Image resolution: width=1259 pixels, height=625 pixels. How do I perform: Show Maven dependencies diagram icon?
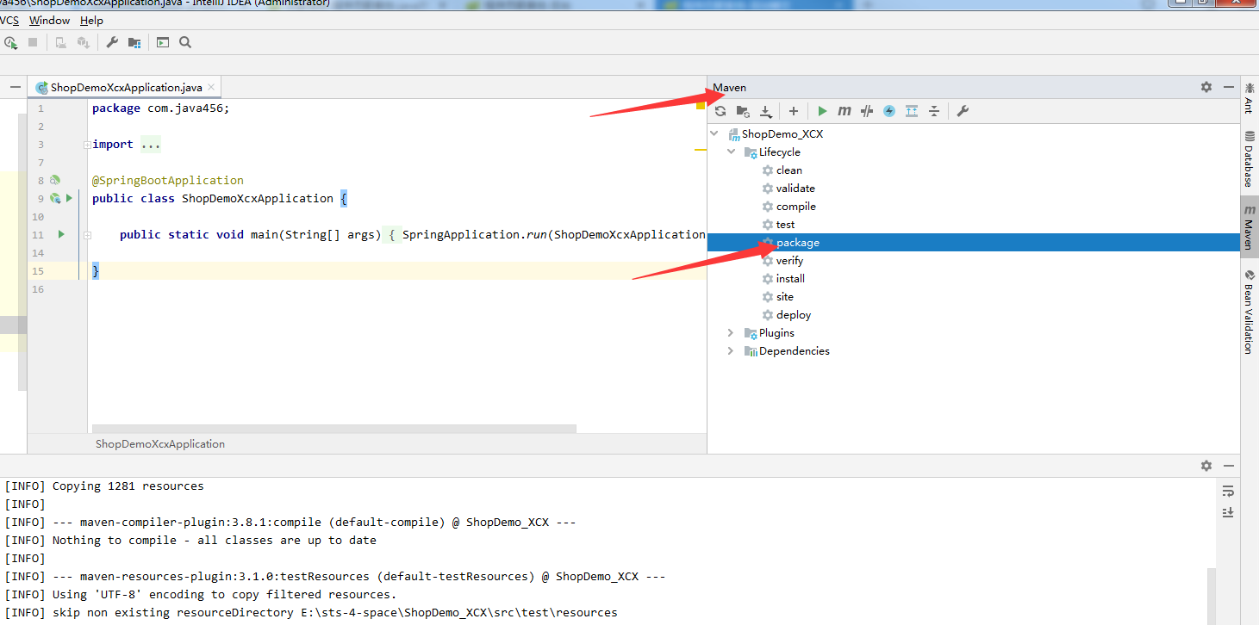(x=912, y=111)
